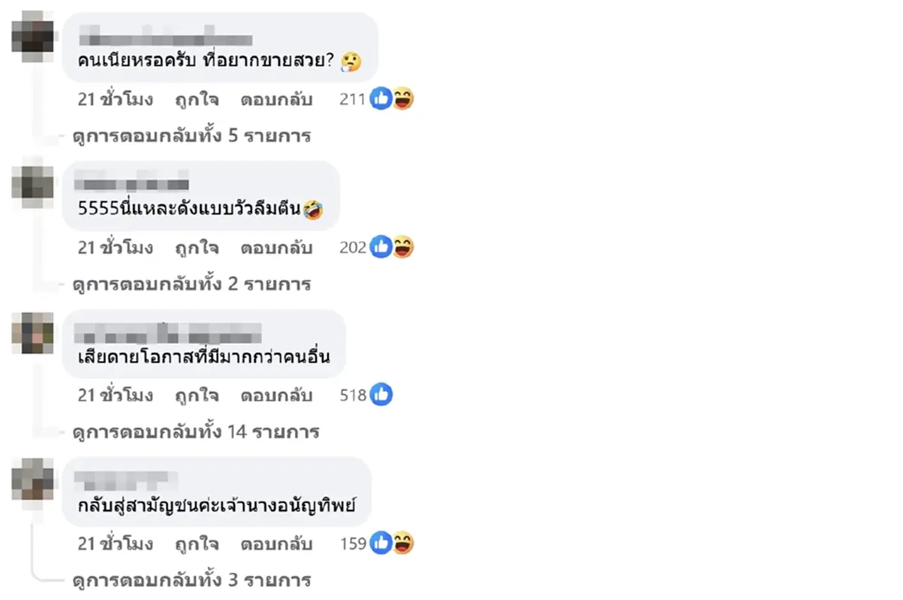
Task: Click the blue like icon next to 518
Action: pyautogui.click(x=382, y=394)
